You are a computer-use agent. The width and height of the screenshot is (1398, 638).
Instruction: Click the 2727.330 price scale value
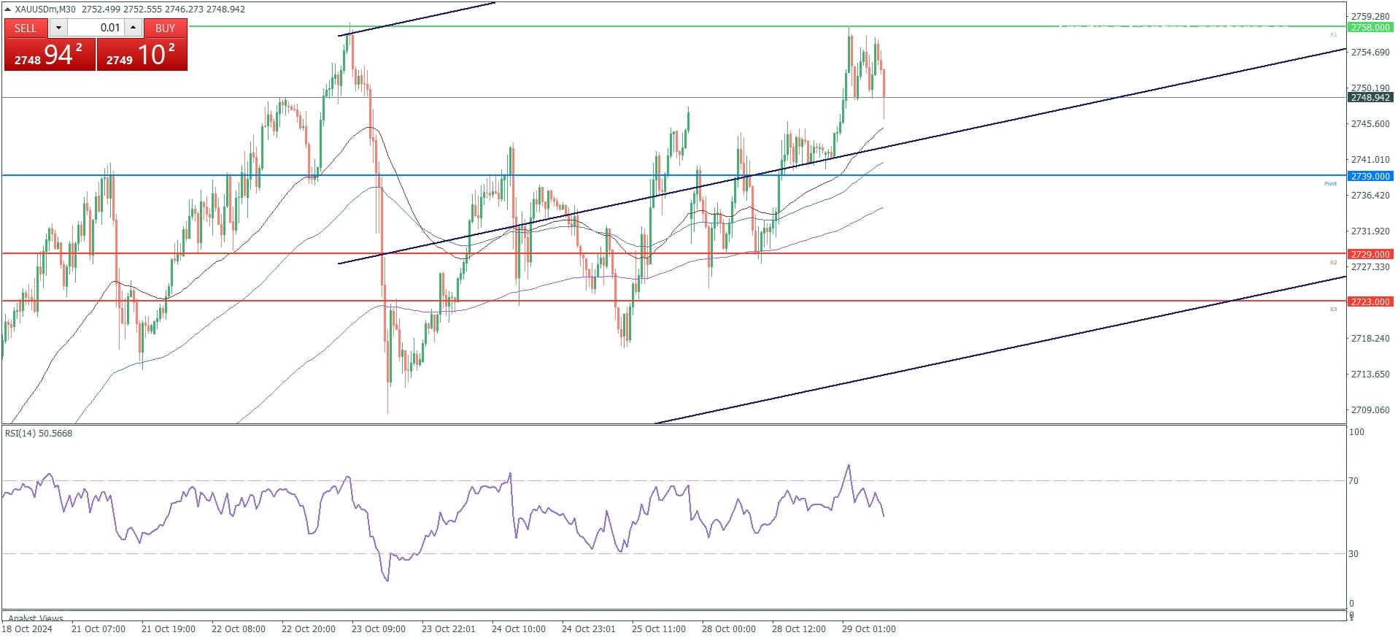coord(1370,266)
